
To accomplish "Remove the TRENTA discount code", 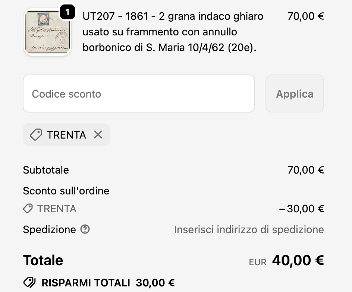I will tap(98, 135).
